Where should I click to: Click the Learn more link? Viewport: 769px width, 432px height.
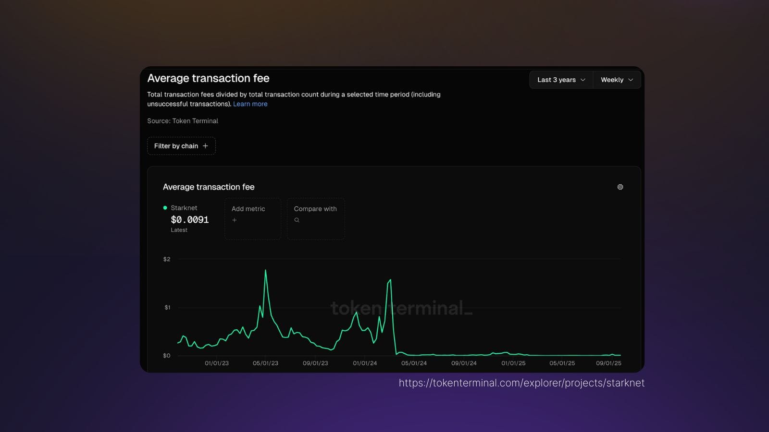click(250, 104)
